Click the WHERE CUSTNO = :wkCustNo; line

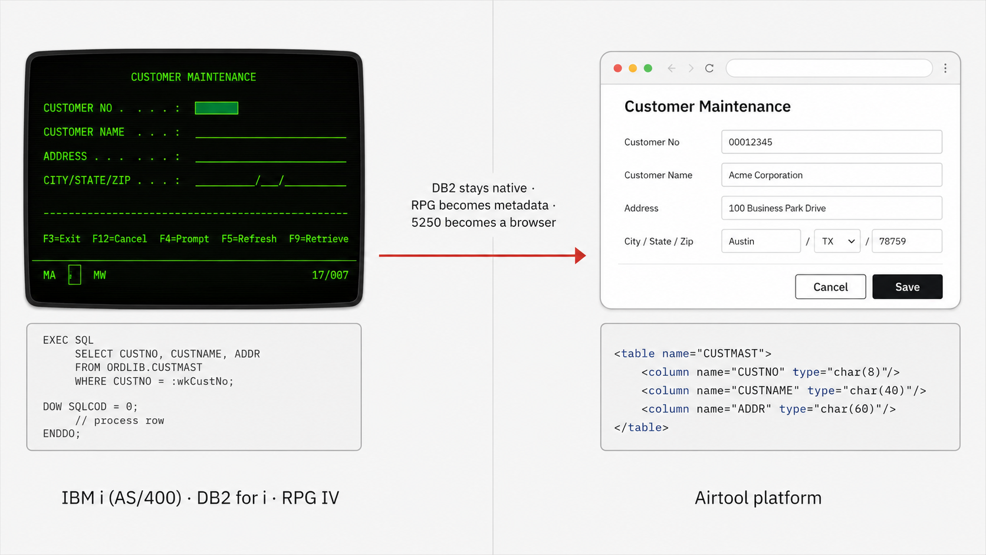click(154, 382)
